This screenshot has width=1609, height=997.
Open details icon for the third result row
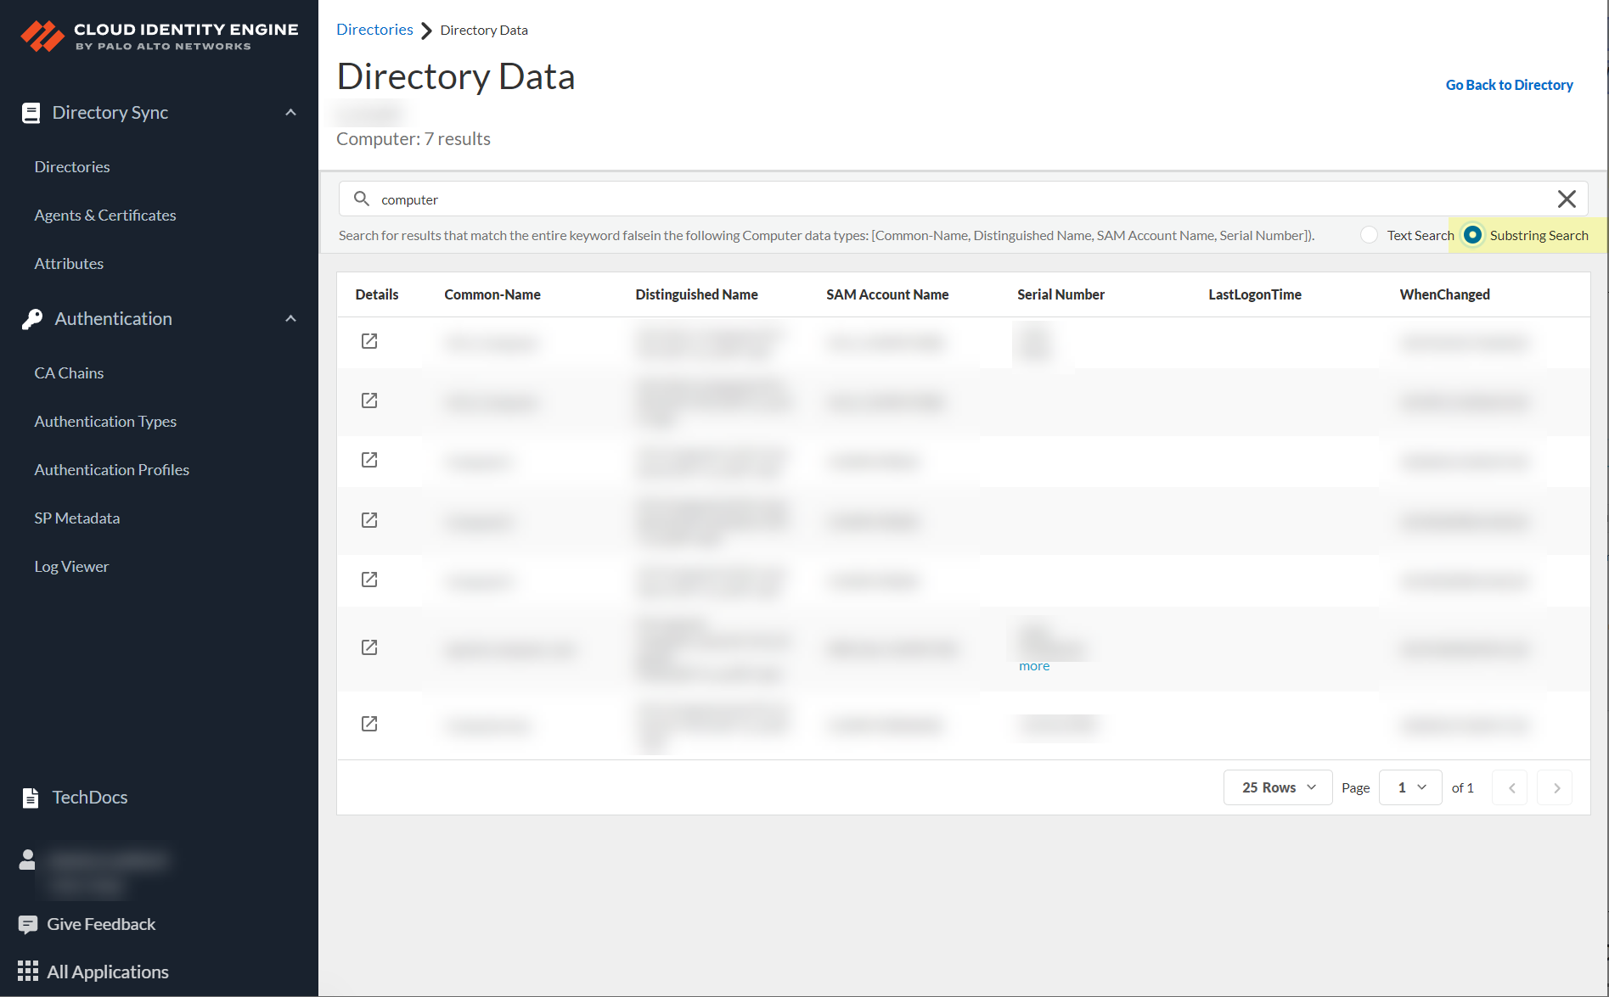(369, 460)
